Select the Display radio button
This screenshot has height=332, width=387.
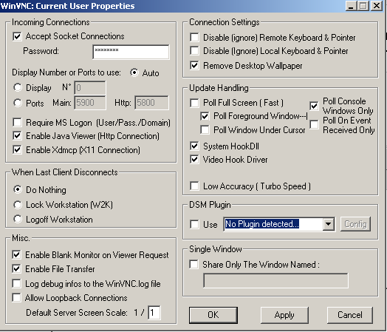click(18, 87)
